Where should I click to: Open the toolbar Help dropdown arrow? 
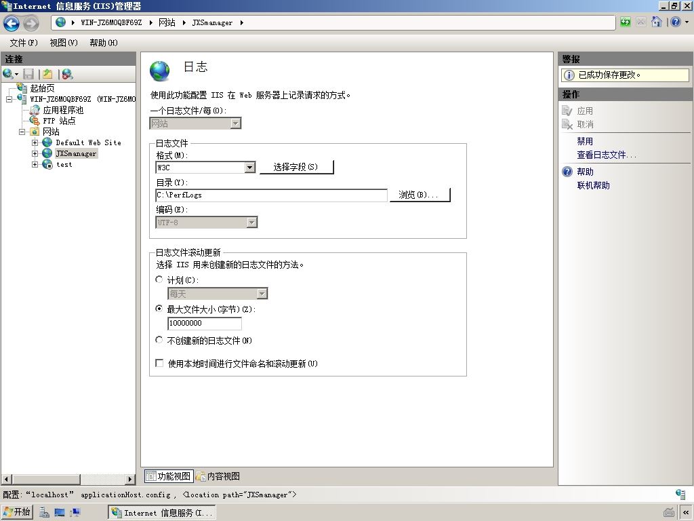[687, 22]
